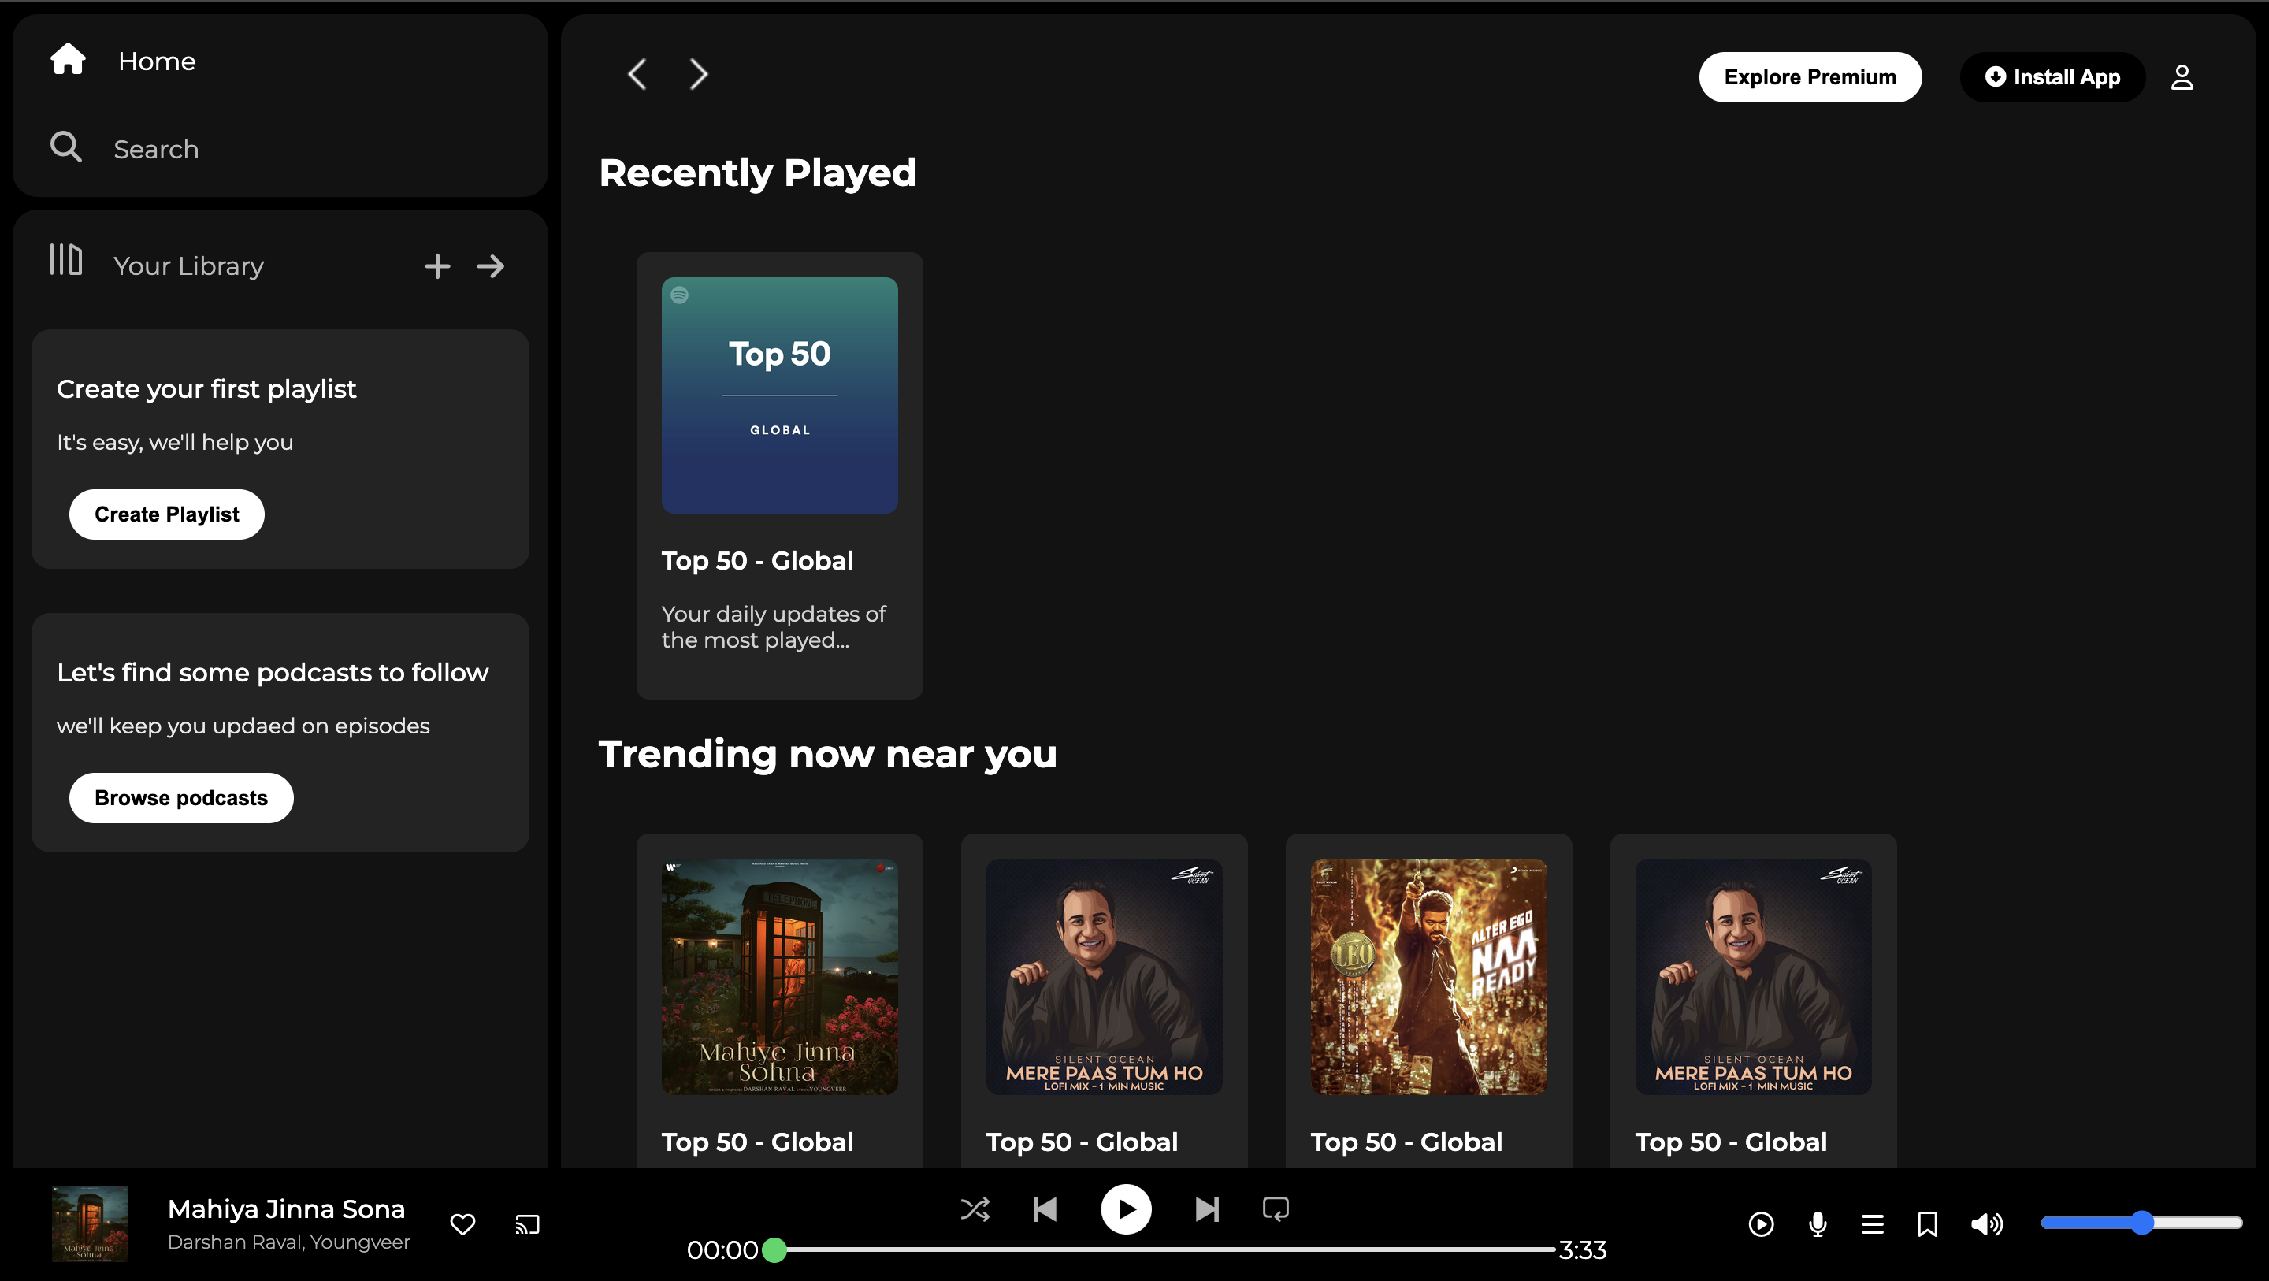
Task: Open the now playing view icon
Action: (x=1761, y=1224)
